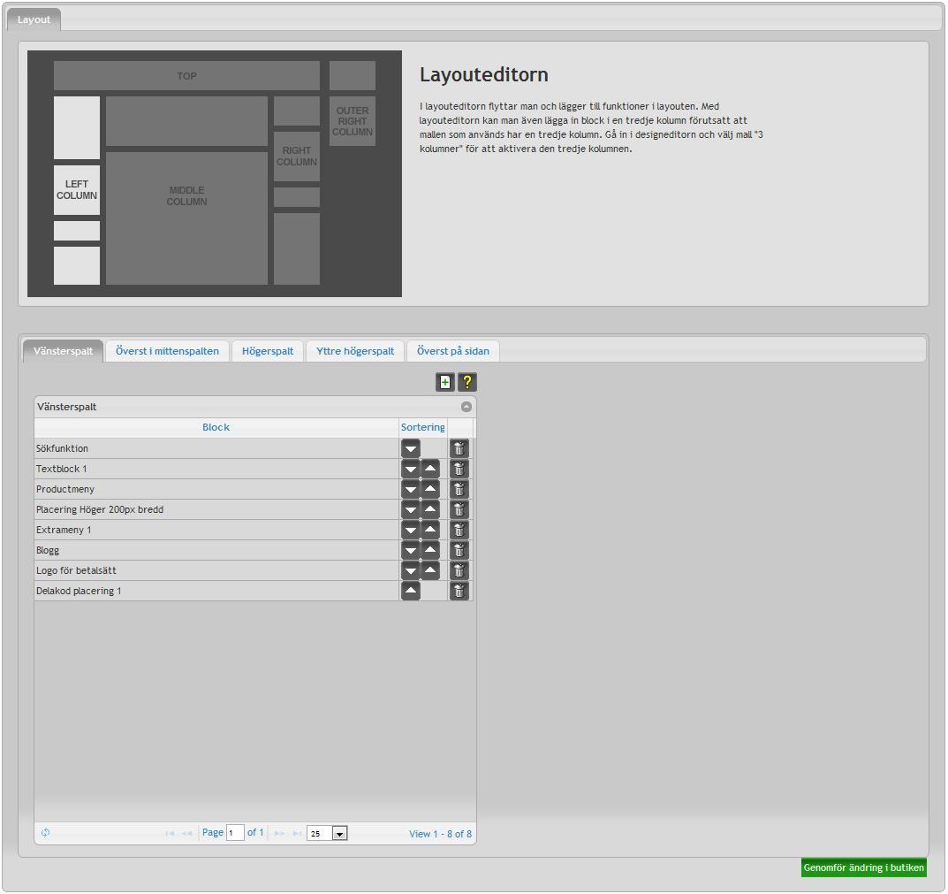
Task: Click the Sortering column header
Action: coord(423,427)
